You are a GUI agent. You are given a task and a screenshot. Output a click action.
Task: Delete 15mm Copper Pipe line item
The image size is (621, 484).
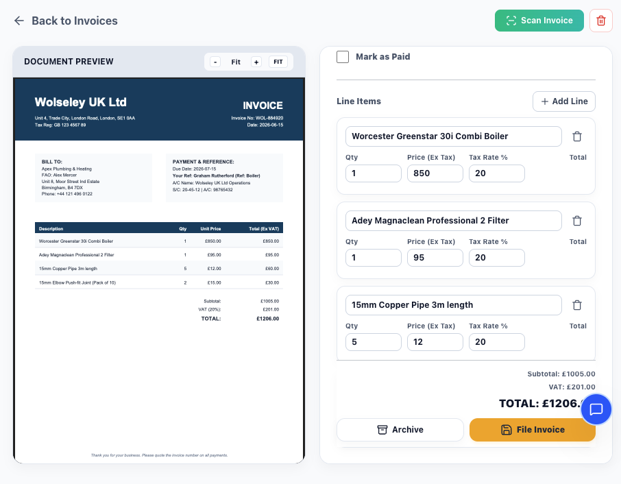(577, 305)
